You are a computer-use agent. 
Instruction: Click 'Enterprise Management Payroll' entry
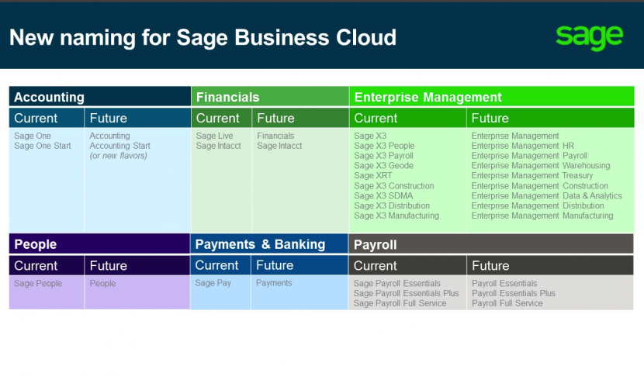(x=529, y=156)
